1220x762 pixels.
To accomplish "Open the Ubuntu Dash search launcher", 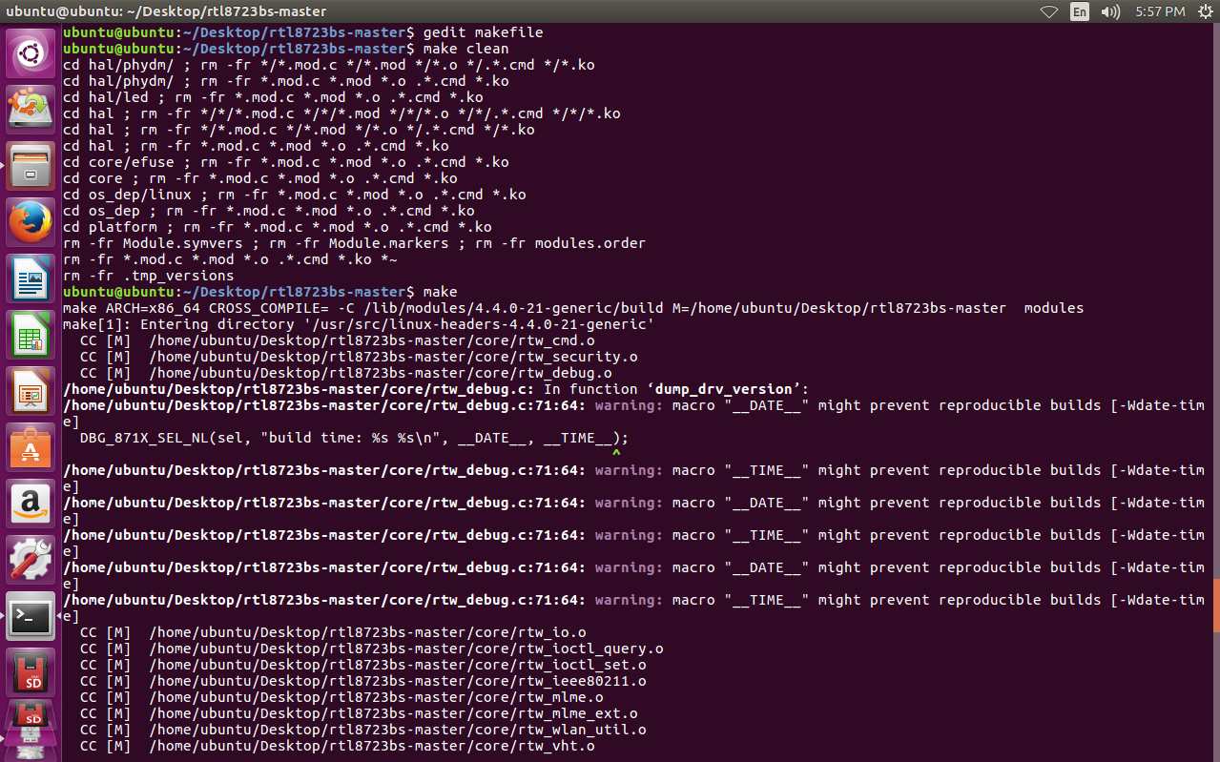I will point(31,54).
